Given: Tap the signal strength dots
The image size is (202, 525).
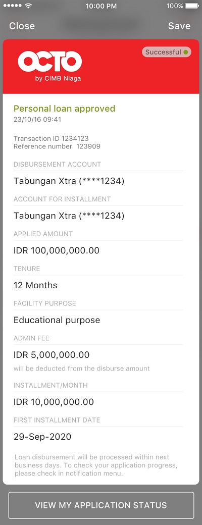Looking at the screenshot, I should (x=12, y=6).
